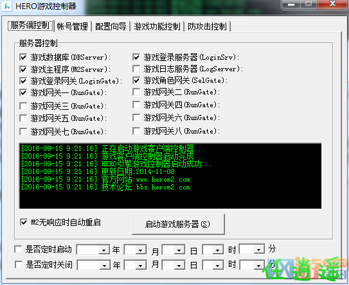This screenshot has width=349, height=285.
Task: Select the 游戏功能控制 tab
Action: pyautogui.click(x=157, y=26)
